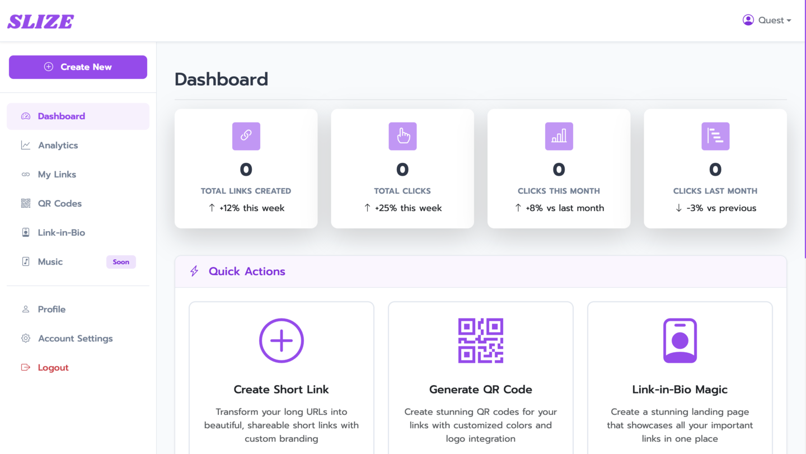Open Account Settings from the sidebar
806x454 pixels.
(x=75, y=339)
